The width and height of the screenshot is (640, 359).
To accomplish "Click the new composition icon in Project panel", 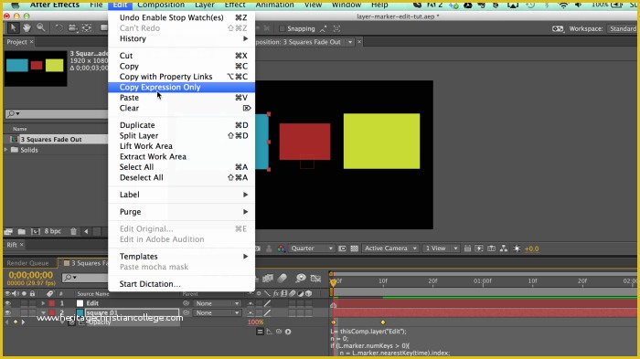I will click(x=36, y=231).
